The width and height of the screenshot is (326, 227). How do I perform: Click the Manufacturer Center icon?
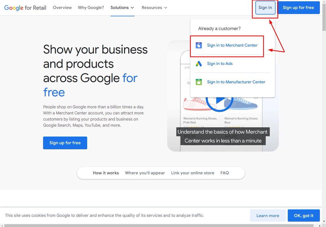click(199, 82)
